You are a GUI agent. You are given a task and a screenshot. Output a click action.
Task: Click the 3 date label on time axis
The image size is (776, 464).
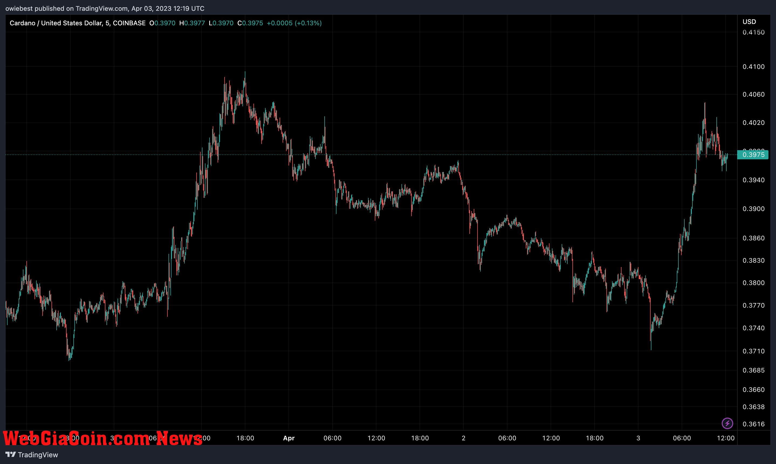click(x=638, y=438)
